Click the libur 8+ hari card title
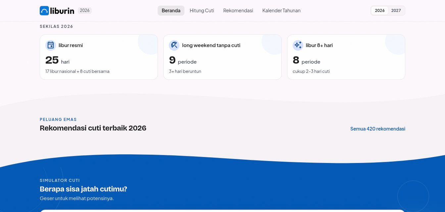Image resolution: width=445 pixels, height=212 pixels. click(x=319, y=45)
